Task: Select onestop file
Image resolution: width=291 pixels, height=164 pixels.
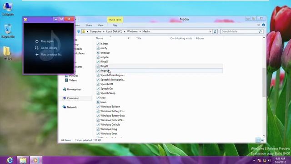Action: tap(105, 53)
